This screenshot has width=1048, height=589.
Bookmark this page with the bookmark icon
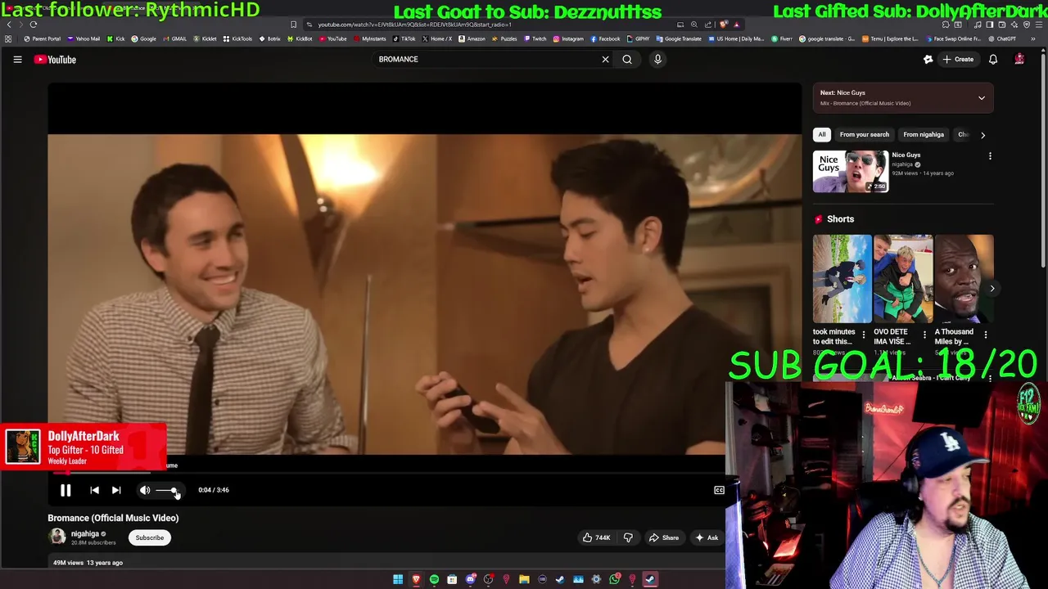tap(294, 25)
